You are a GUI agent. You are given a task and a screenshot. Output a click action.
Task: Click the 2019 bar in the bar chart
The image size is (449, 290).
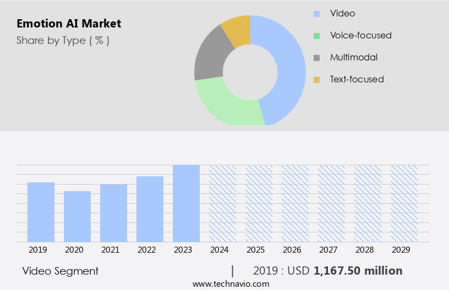tap(41, 211)
